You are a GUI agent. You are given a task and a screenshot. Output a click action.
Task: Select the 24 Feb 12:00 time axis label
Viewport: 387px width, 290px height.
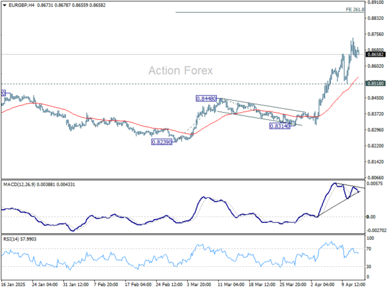(169, 284)
